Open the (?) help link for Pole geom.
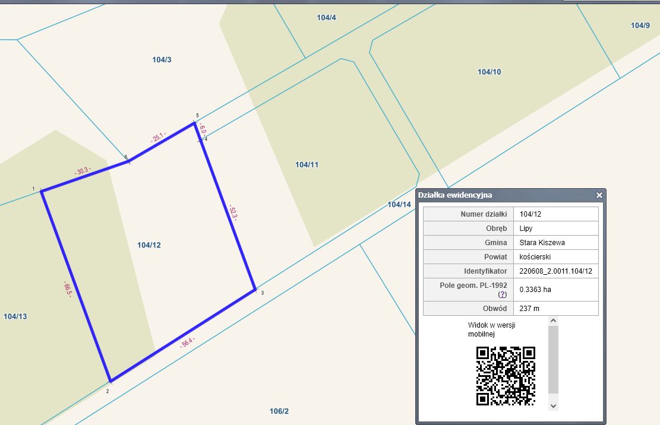660x425 pixels. tap(502, 294)
